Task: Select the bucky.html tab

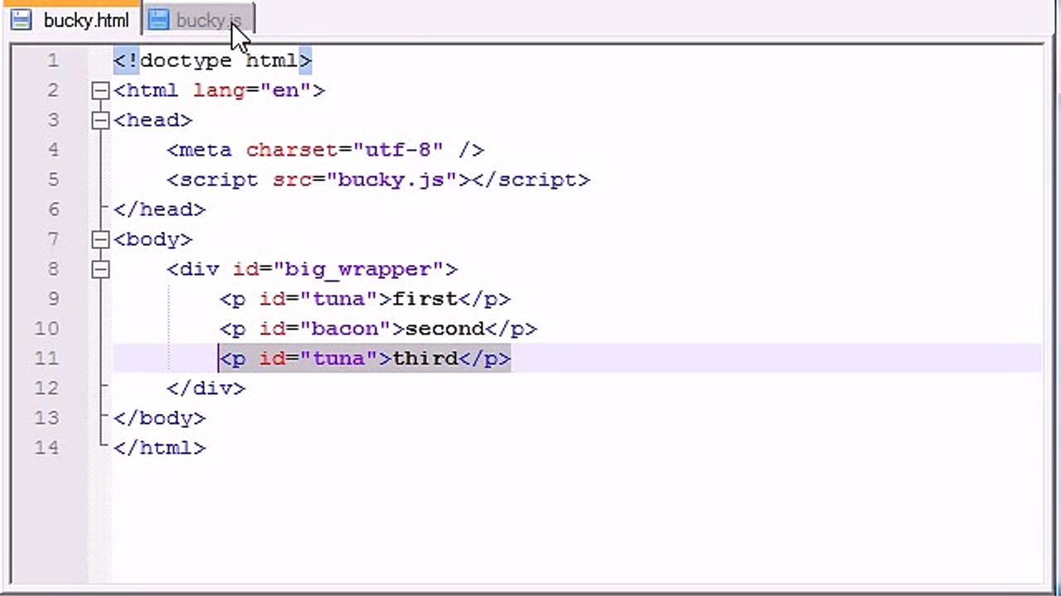Action: click(x=70, y=20)
